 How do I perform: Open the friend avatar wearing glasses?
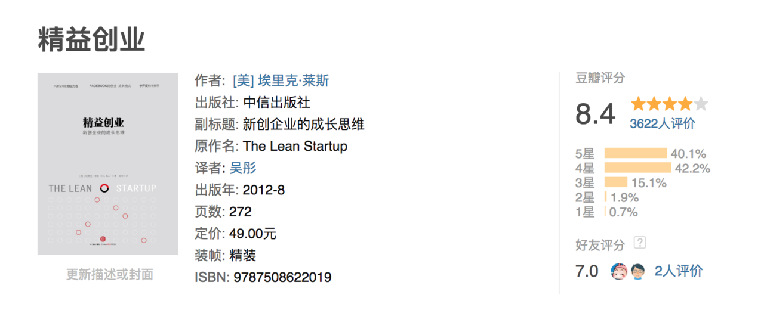pos(637,272)
